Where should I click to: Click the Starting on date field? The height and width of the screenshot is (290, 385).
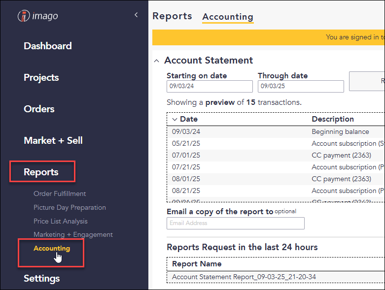coord(210,86)
